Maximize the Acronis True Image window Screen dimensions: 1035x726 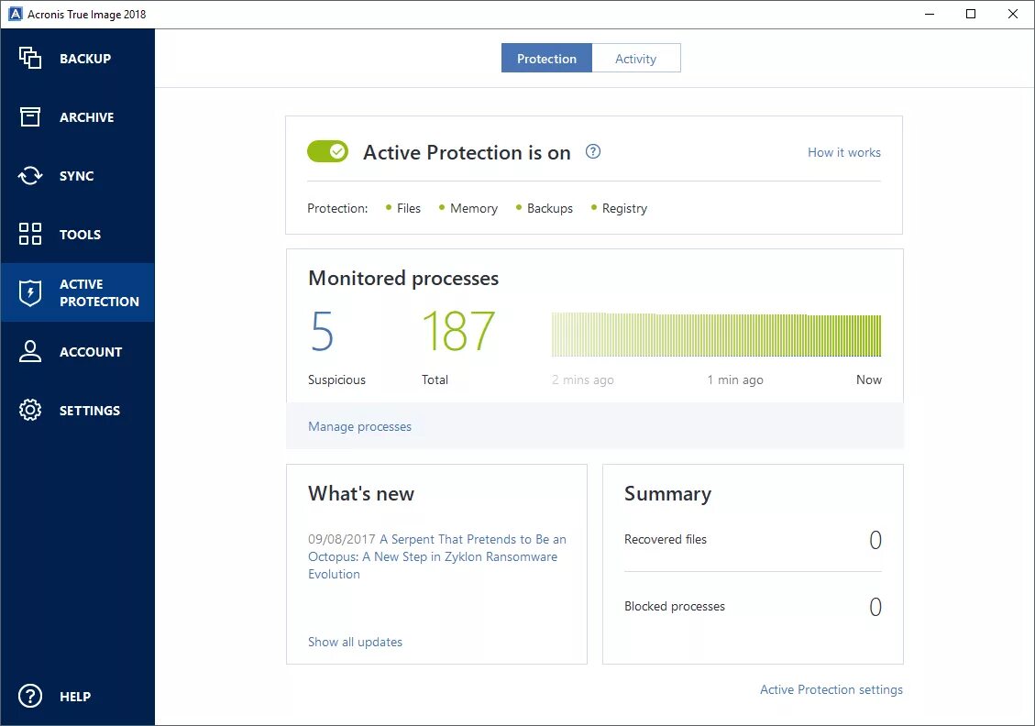tap(970, 14)
